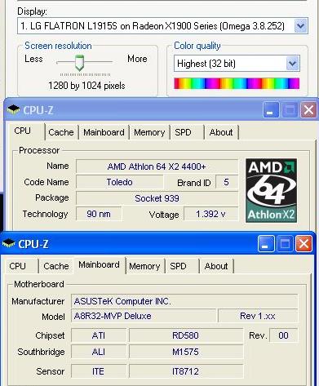
Task: Open the Display monitor dropdown list
Action: [x=300, y=26]
